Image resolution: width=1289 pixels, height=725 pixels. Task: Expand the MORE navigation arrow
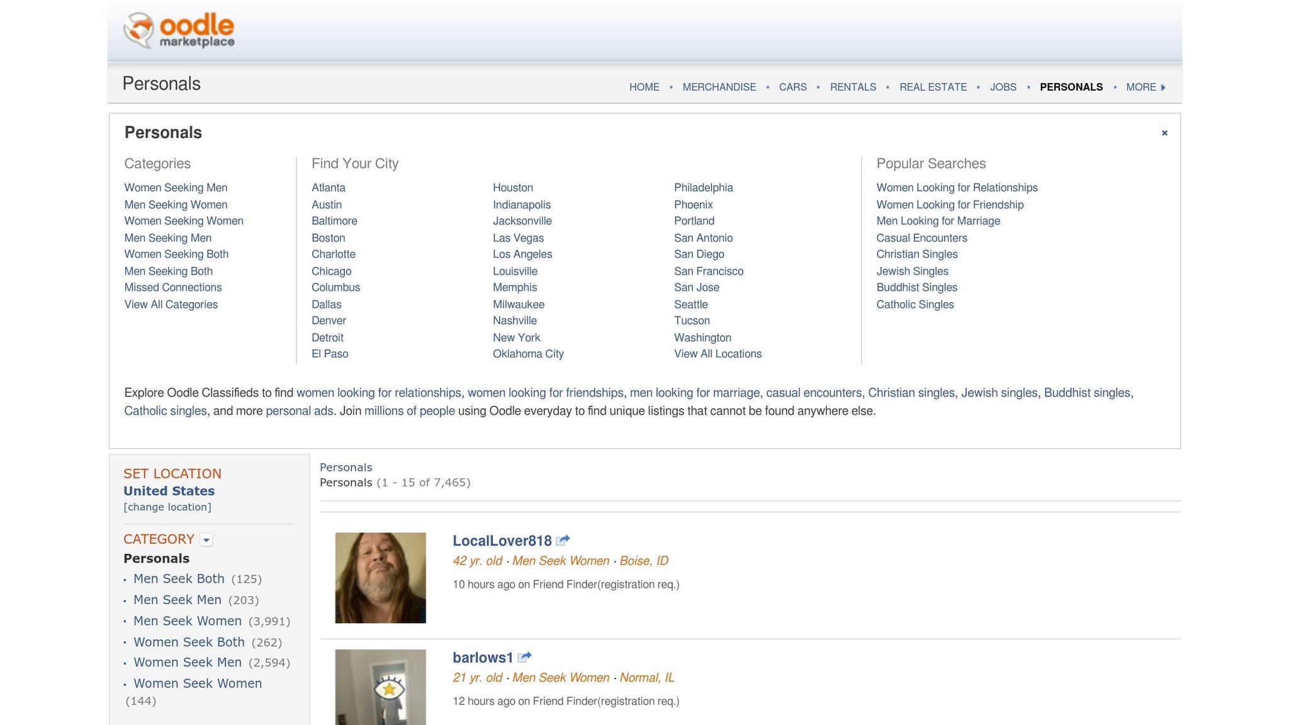pos(1163,87)
